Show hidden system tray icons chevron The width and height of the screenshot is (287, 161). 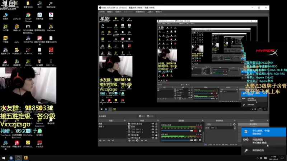[258, 158]
